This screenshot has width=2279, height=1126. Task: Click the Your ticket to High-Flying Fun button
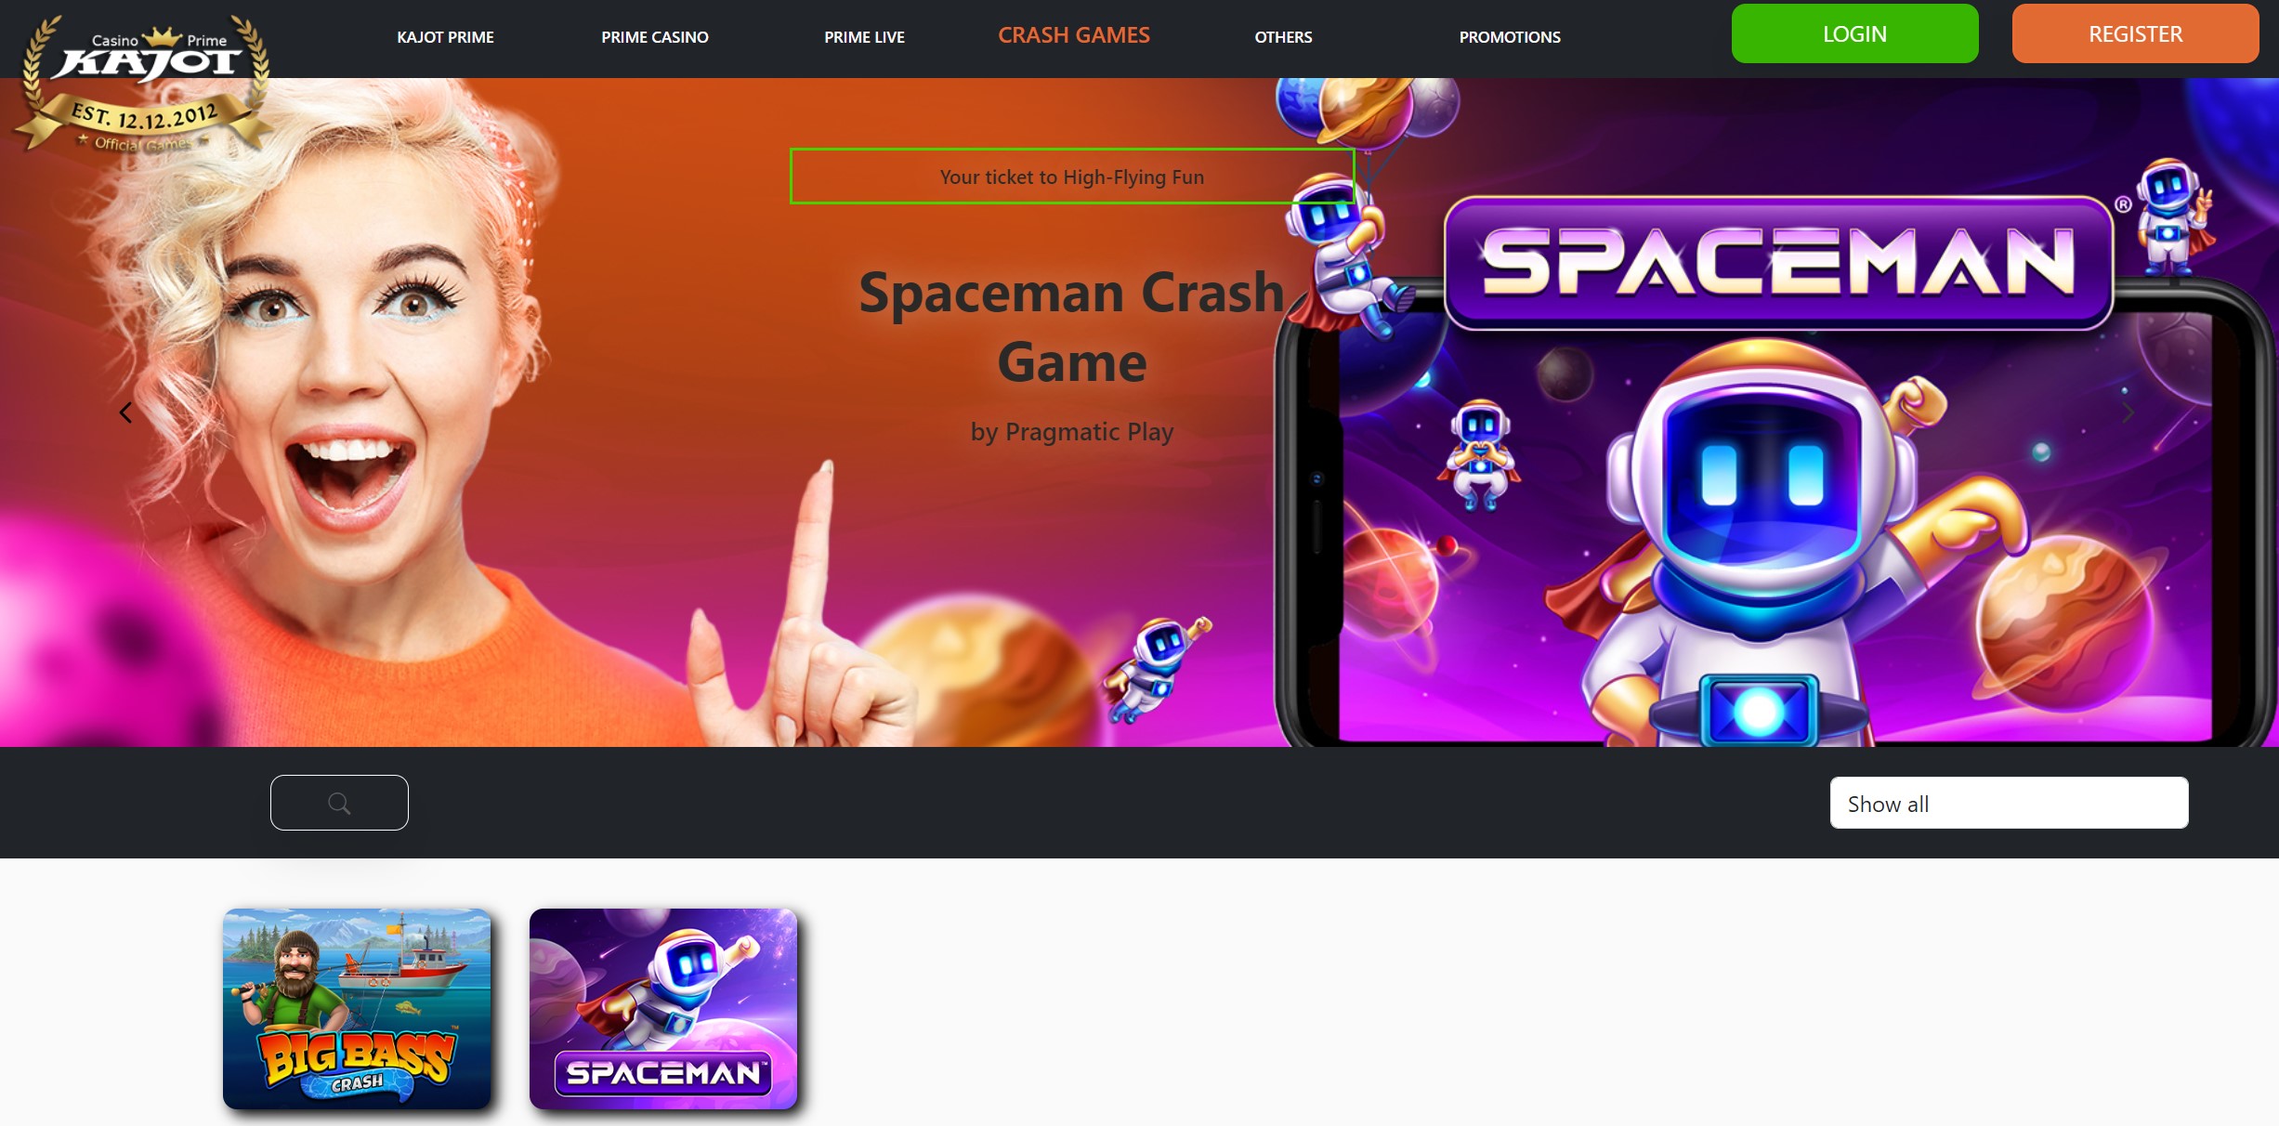(1072, 177)
